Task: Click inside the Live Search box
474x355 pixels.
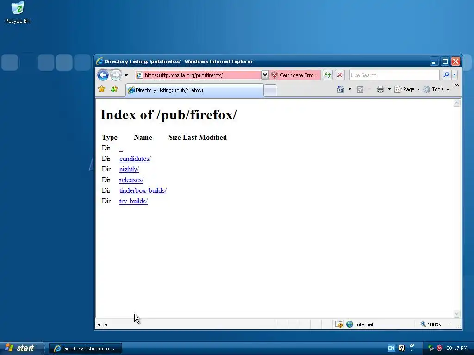Action: click(394, 75)
